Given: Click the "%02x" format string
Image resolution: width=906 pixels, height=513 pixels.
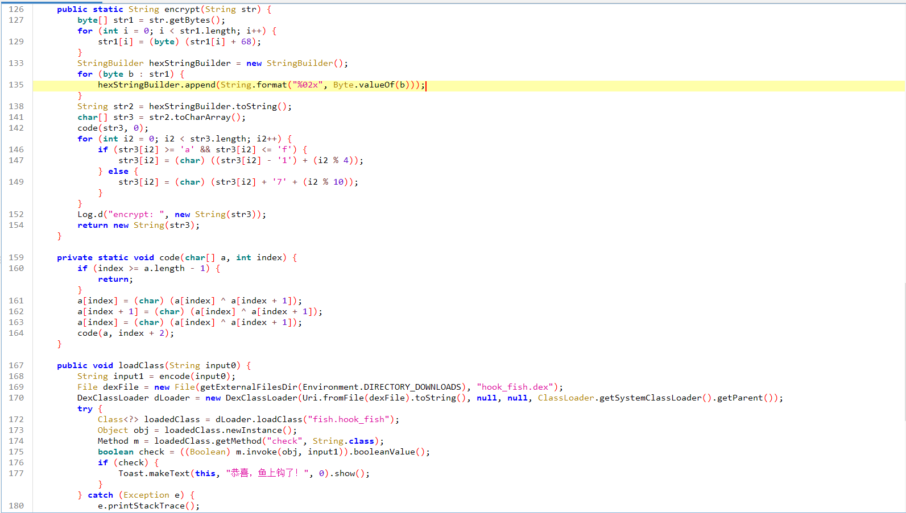Looking at the screenshot, I should 308,85.
